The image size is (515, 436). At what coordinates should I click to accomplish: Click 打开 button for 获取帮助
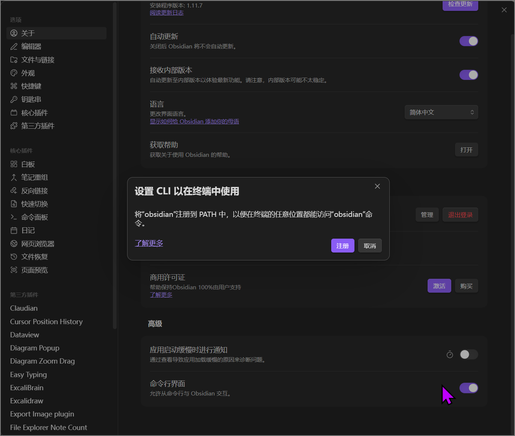click(466, 150)
